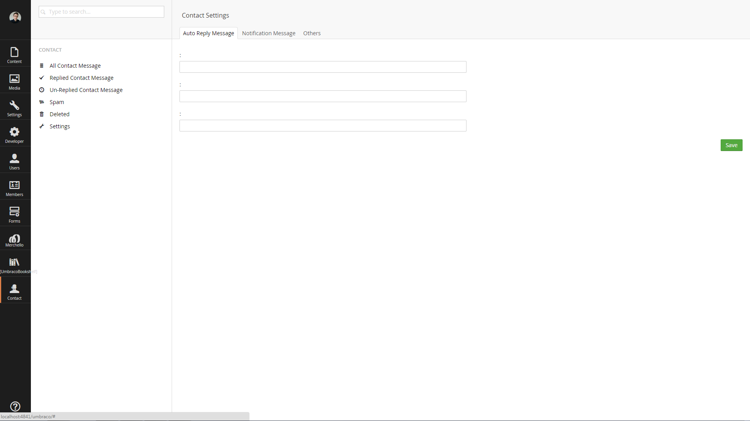Open the Spam folder

click(x=57, y=102)
